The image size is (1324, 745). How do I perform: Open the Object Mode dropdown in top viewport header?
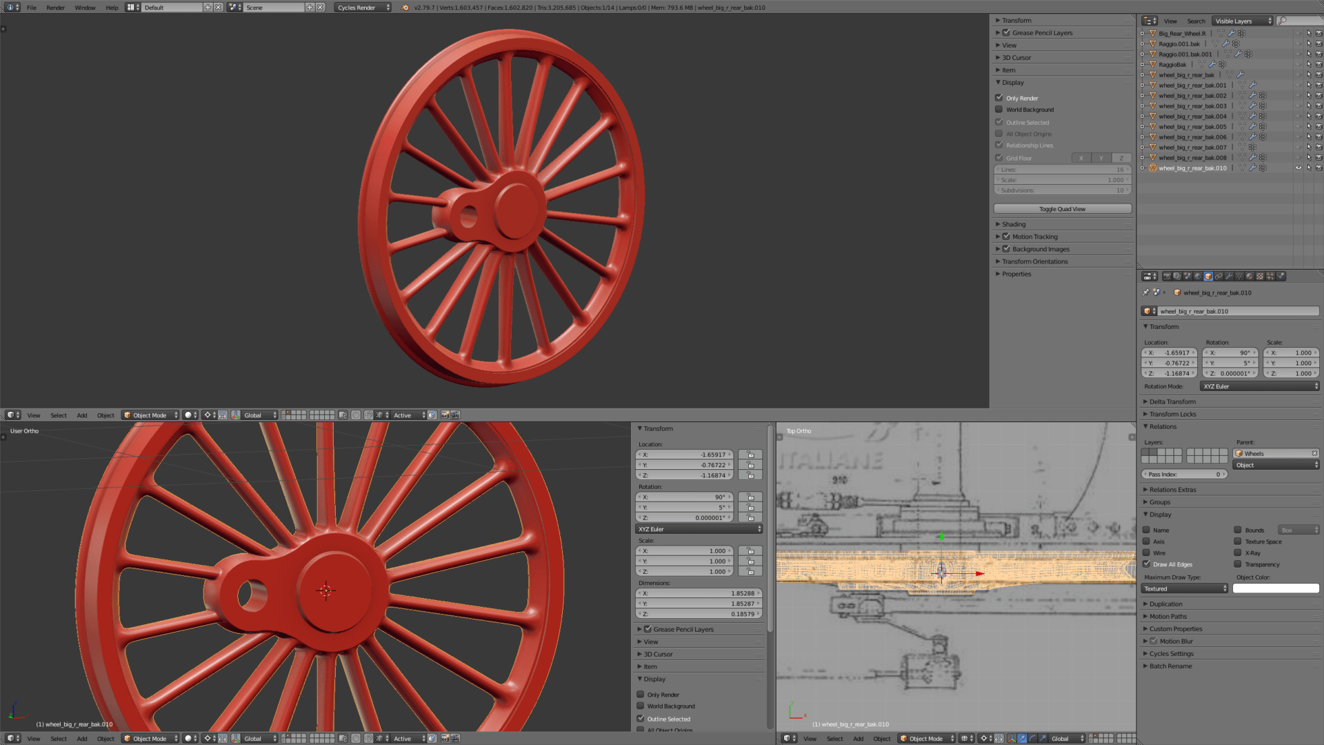click(x=150, y=415)
